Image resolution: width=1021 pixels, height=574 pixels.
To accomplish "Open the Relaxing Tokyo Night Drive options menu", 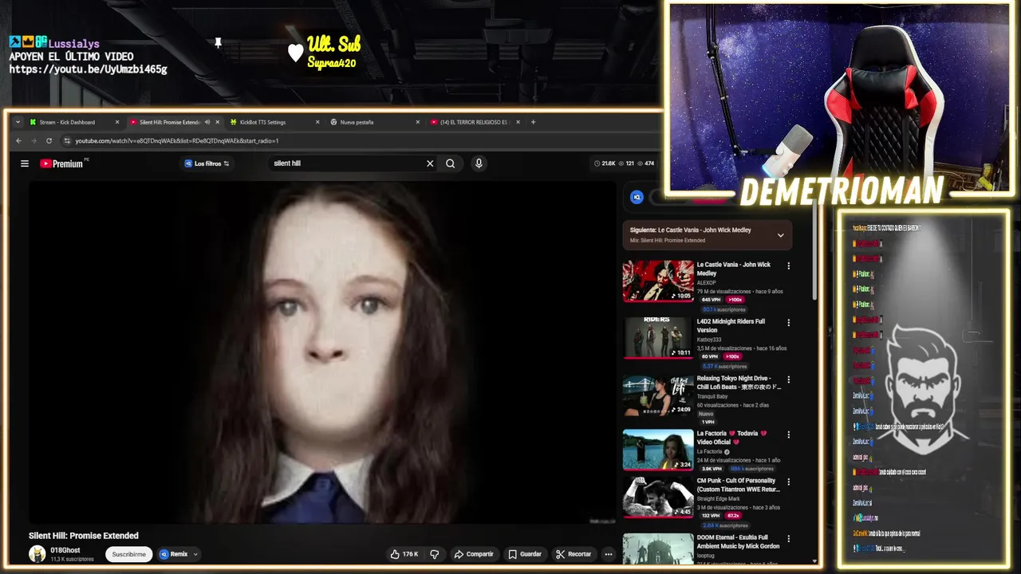I will [x=789, y=380].
